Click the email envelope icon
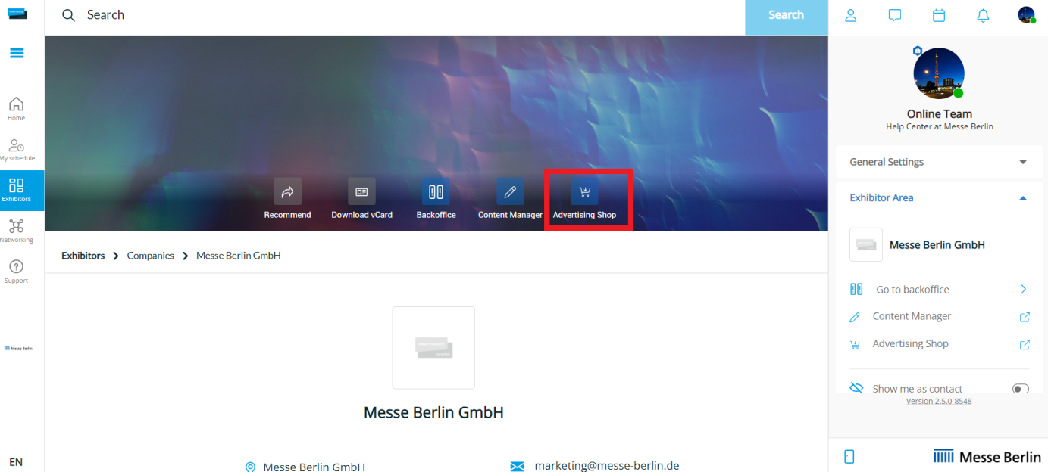This screenshot has width=1048, height=472. [517, 467]
